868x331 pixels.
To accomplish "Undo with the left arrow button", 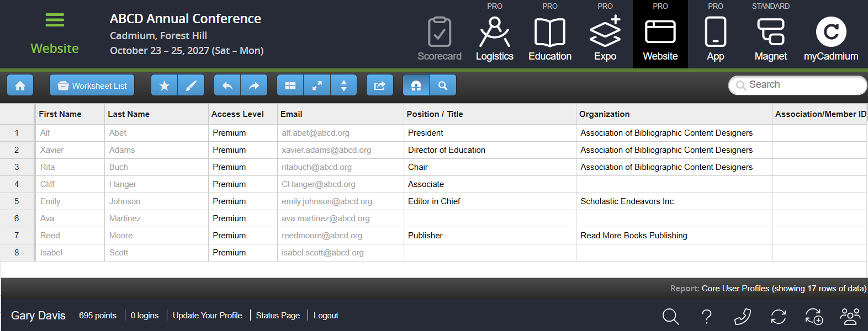I will 227,86.
